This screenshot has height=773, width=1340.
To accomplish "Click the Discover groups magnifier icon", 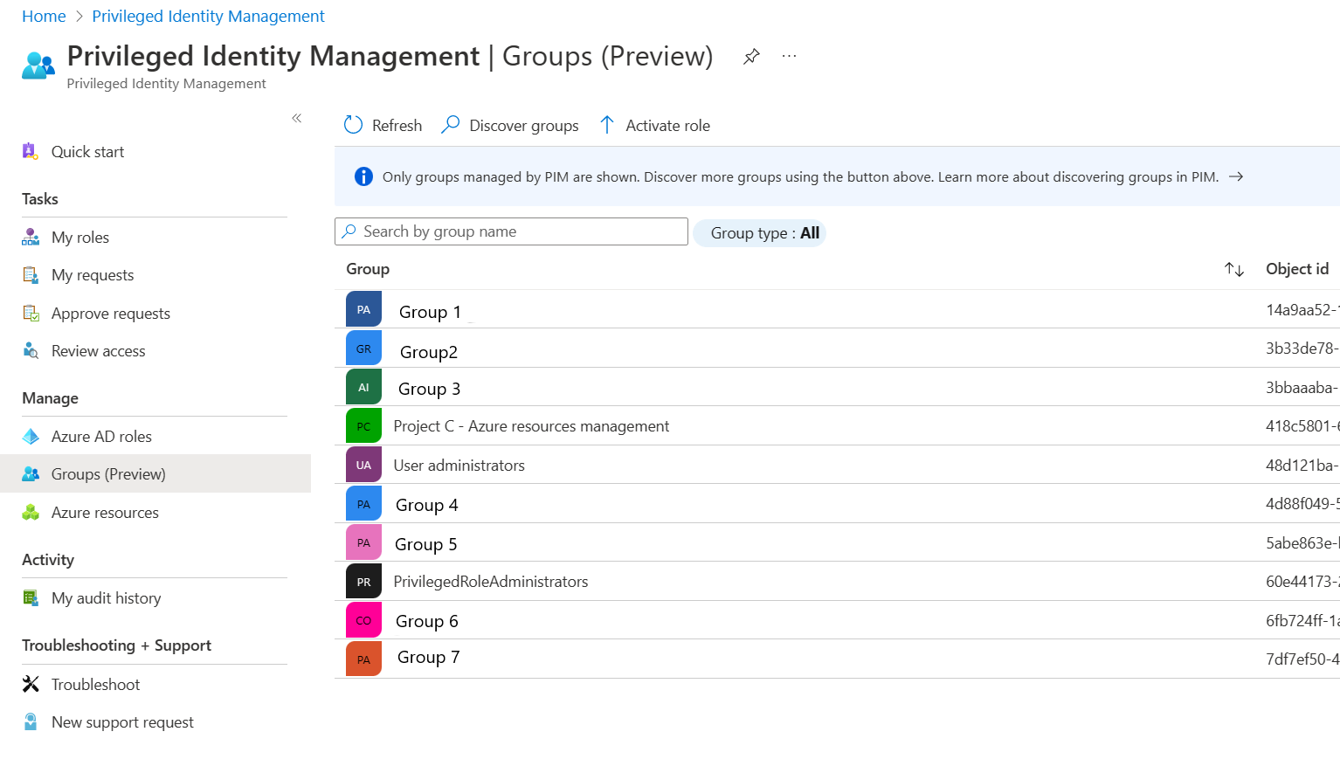I will (x=451, y=125).
